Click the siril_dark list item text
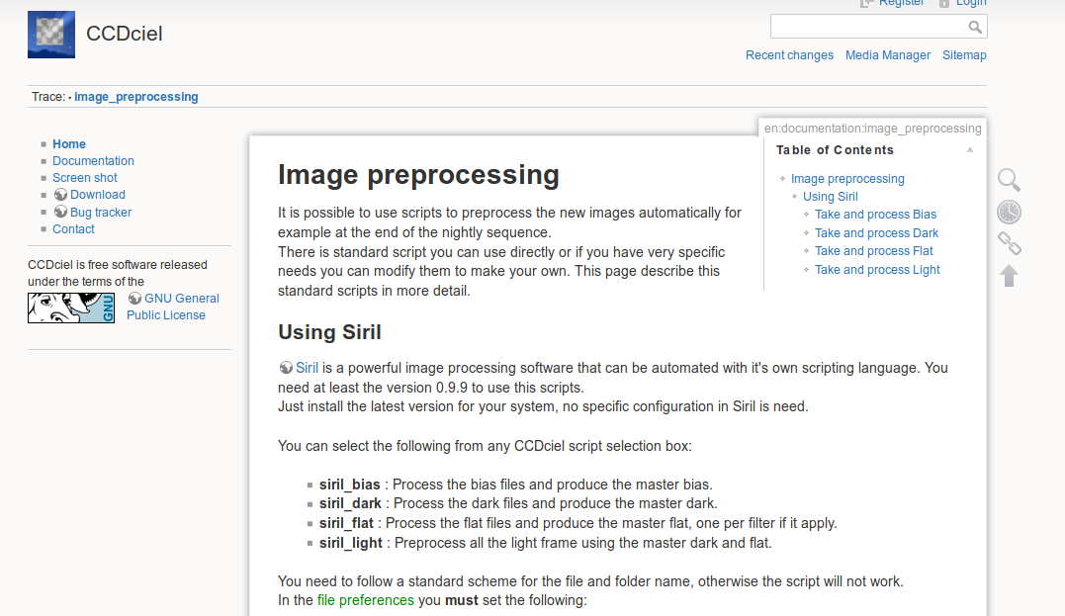 518,503
